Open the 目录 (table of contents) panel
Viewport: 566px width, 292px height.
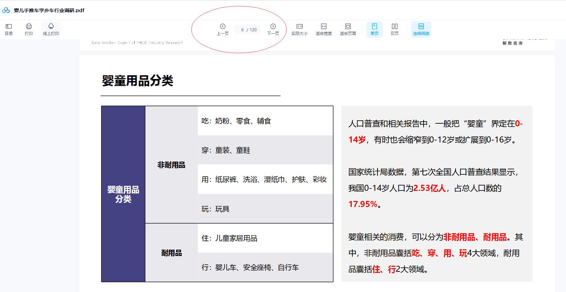pos(9,29)
